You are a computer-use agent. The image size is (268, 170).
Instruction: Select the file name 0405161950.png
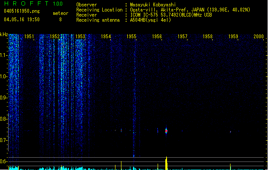coord(22,11)
